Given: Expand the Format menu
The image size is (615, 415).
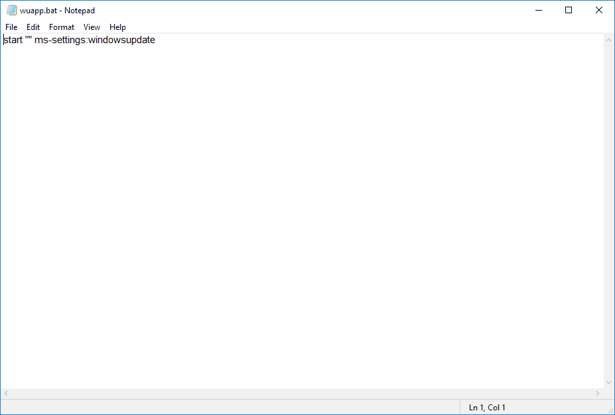Looking at the screenshot, I should coord(62,27).
